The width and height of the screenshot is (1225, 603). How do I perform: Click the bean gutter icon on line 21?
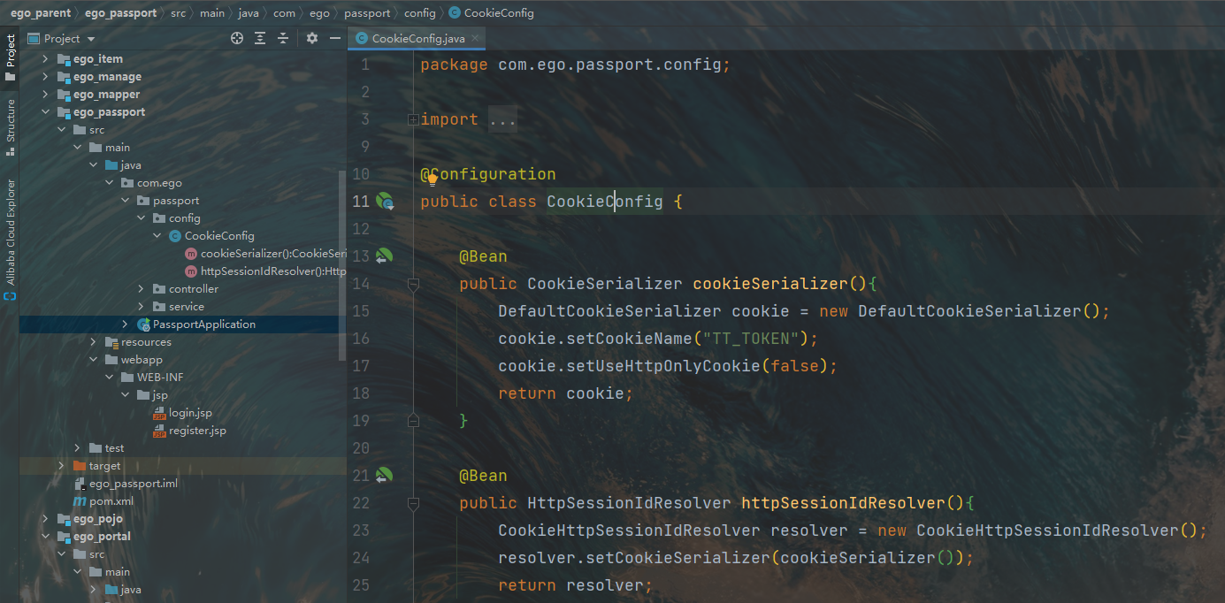pyautogui.click(x=384, y=476)
